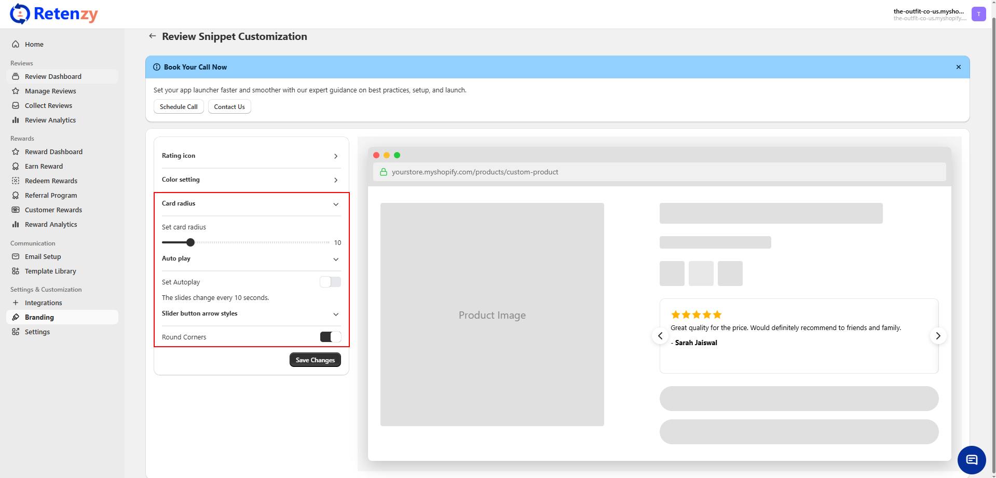The height and width of the screenshot is (478, 996).
Task: Open Manage Reviews in the sidebar
Action: [50, 91]
